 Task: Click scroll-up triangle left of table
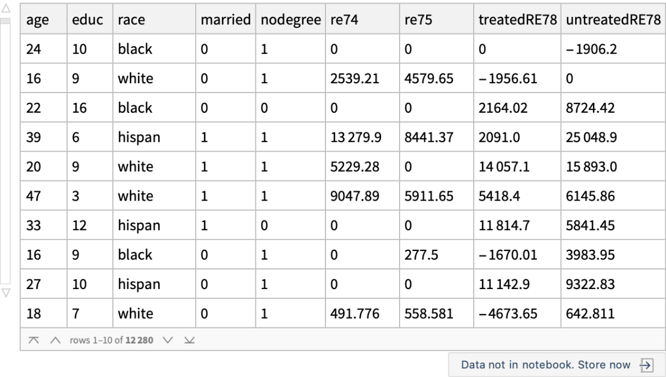point(7,9)
